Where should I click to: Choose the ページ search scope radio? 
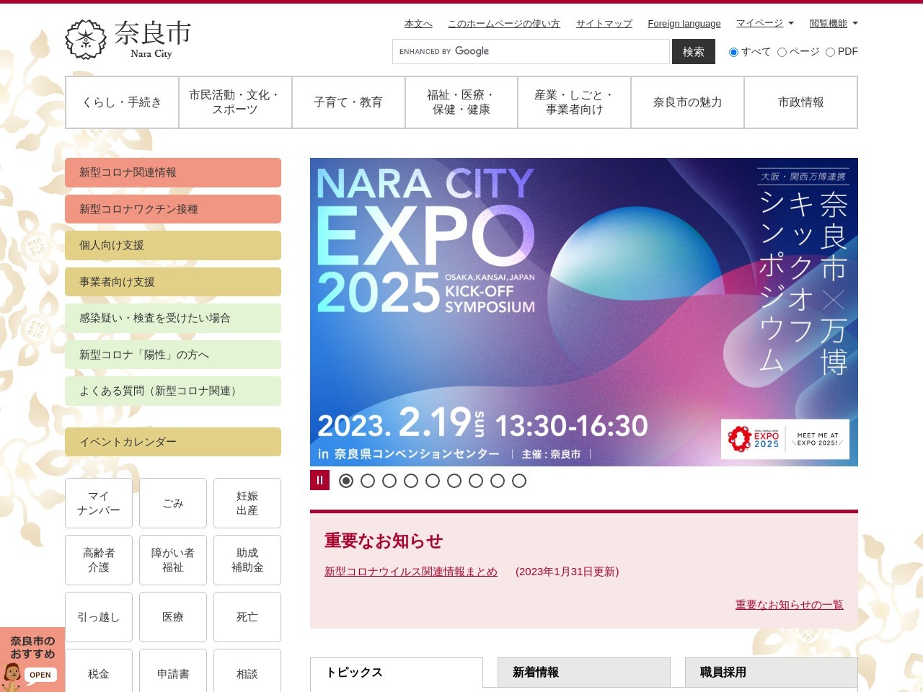point(782,52)
